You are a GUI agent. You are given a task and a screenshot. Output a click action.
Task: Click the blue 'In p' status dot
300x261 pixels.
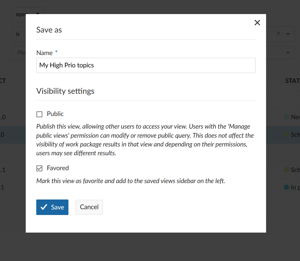pos(287,187)
